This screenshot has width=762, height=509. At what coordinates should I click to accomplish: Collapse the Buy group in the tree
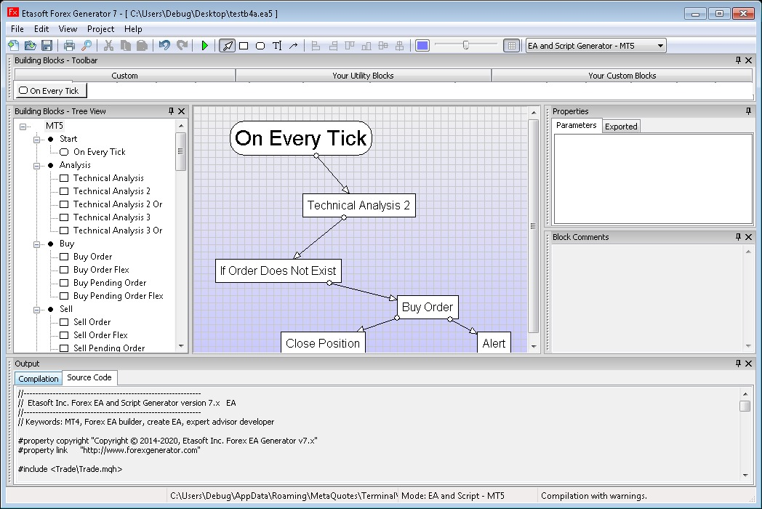(36, 244)
